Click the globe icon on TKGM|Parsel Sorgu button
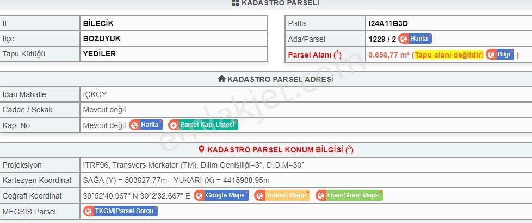This screenshot has height=223, width=532. (89, 212)
